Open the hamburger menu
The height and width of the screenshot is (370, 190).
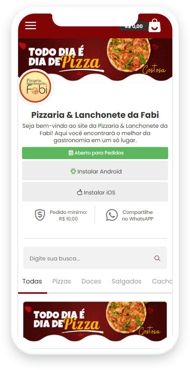click(x=30, y=26)
